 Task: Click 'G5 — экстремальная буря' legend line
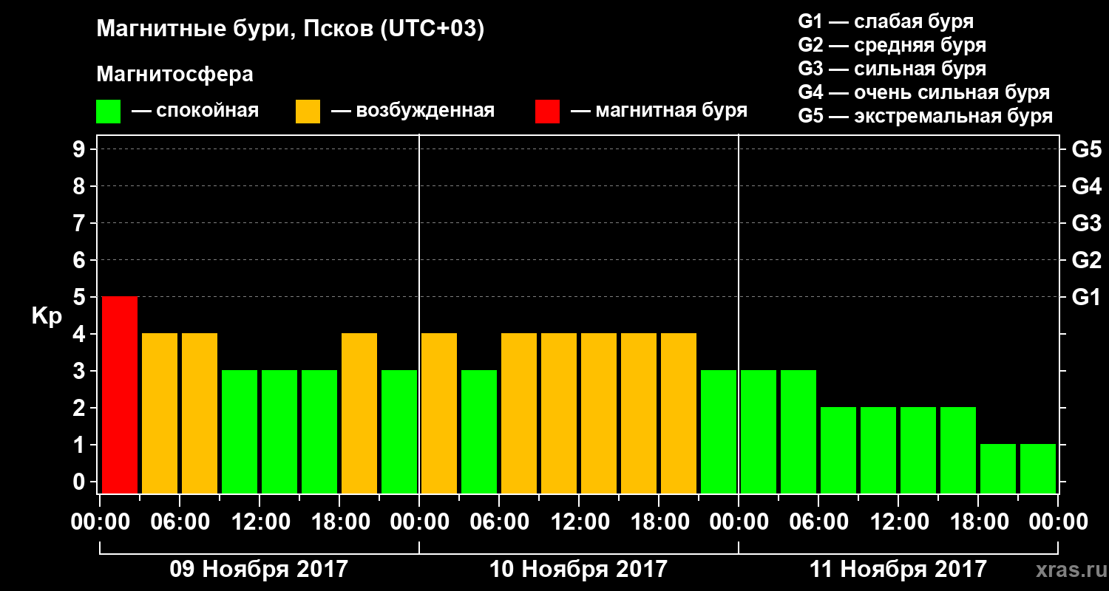click(x=925, y=117)
